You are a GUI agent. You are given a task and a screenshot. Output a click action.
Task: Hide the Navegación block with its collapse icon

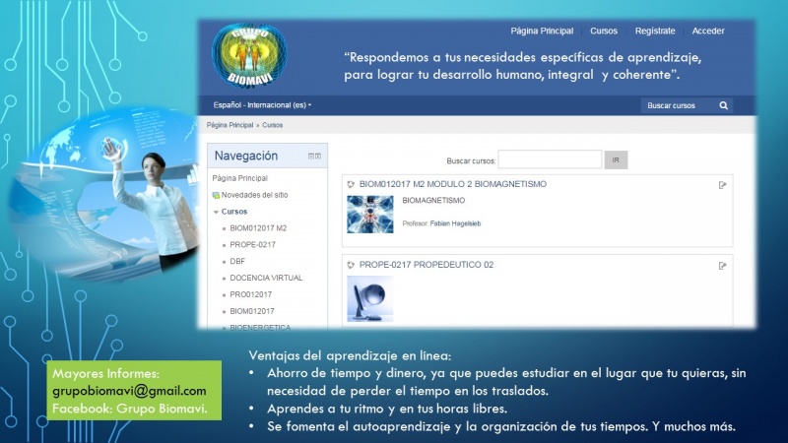click(x=311, y=157)
